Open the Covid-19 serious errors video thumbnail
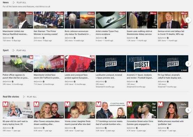Viewport: 193px width, 137px height. tap(173, 20)
